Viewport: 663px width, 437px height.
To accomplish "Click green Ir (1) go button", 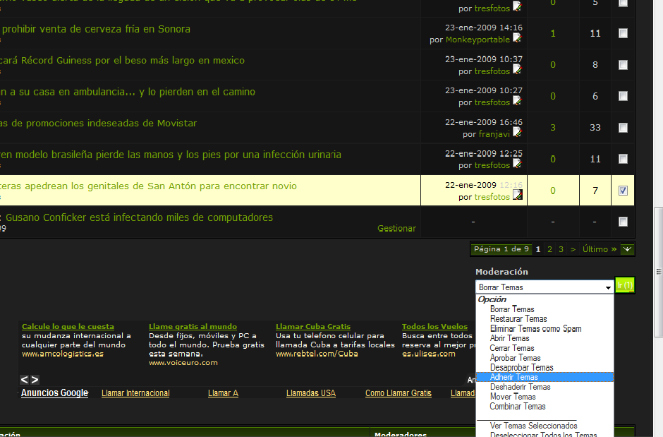I will [625, 285].
